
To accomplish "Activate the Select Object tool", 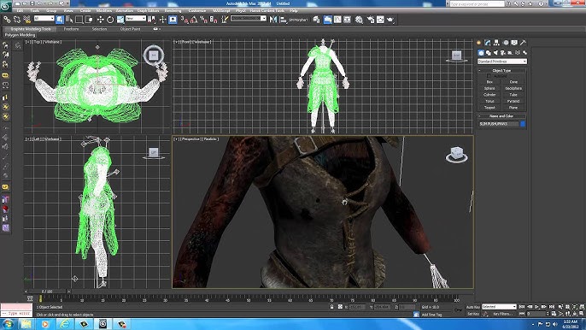I will [60, 20].
